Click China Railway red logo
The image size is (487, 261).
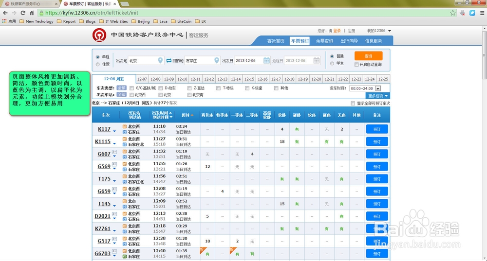point(99,35)
